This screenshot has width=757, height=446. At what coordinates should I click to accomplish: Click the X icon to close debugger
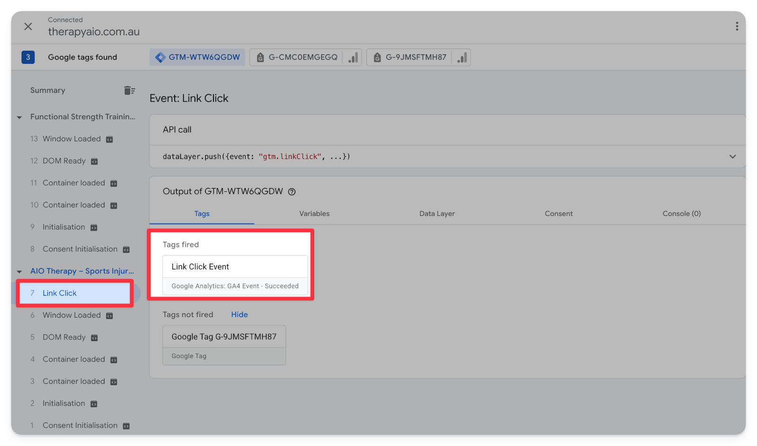(x=28, y=26)
